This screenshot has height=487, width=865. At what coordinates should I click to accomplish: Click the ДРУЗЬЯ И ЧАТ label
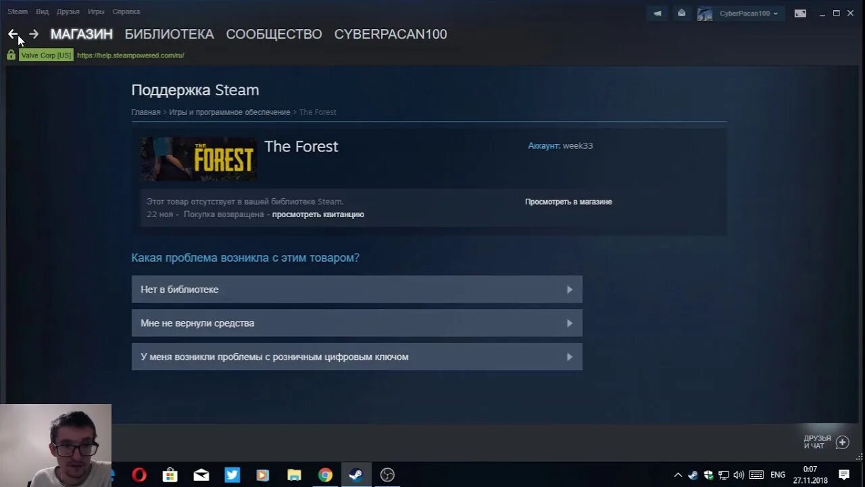[817, 442]
